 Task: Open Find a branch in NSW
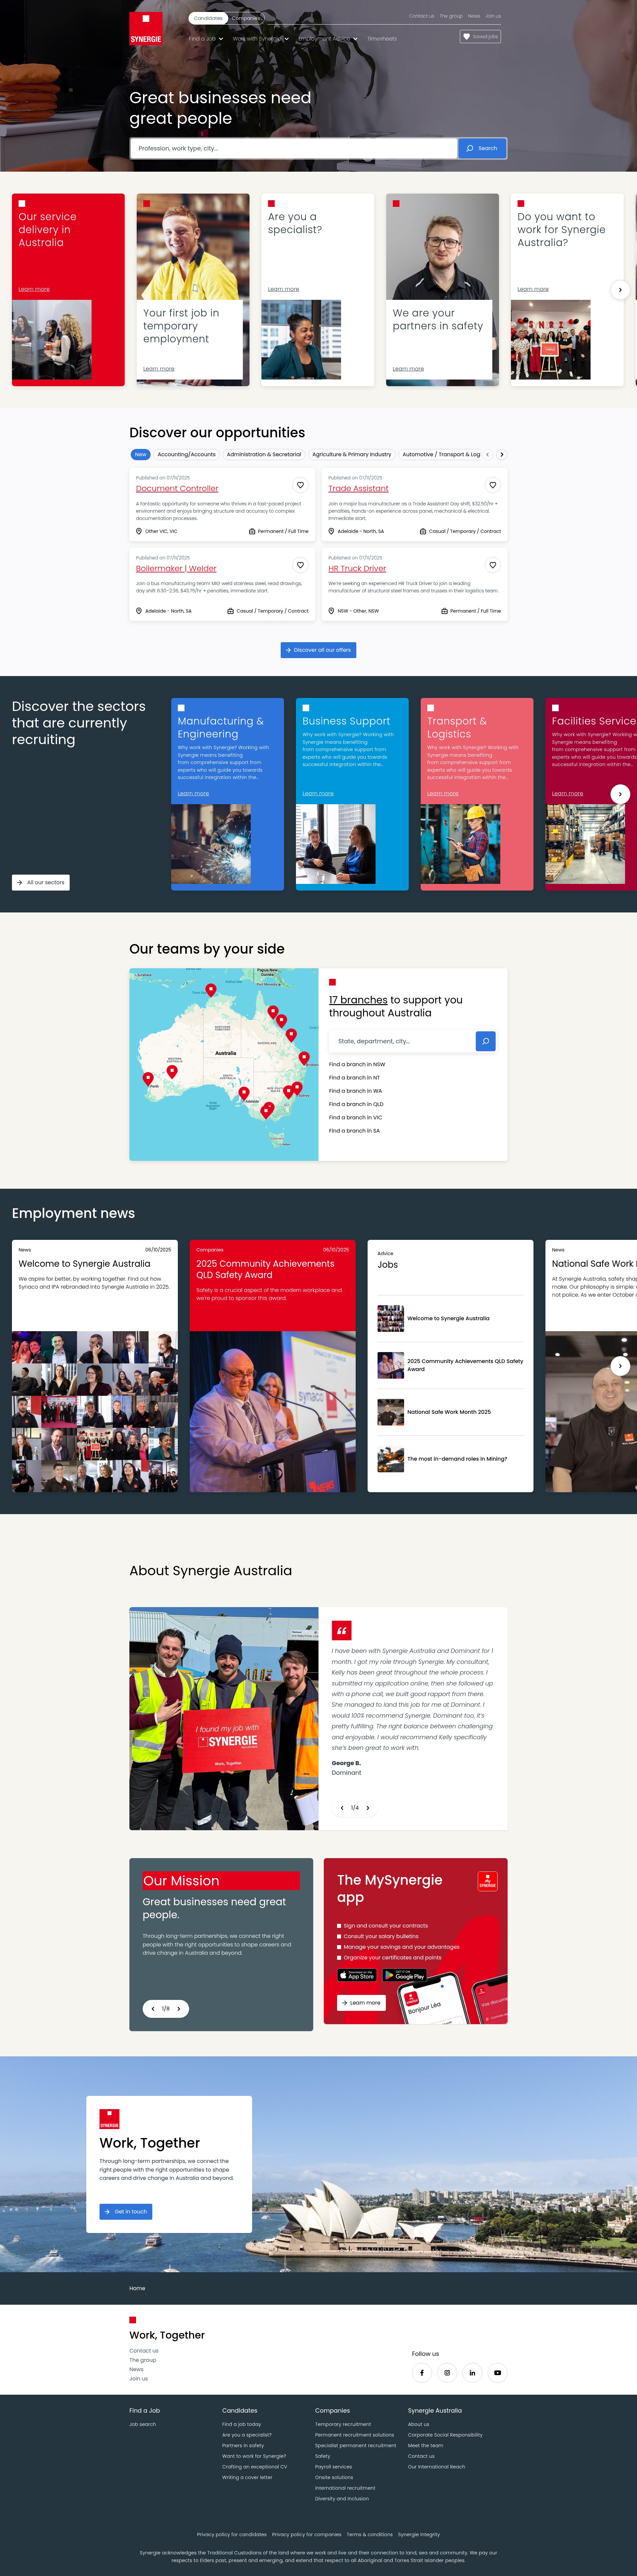(x=357, y=1064)
